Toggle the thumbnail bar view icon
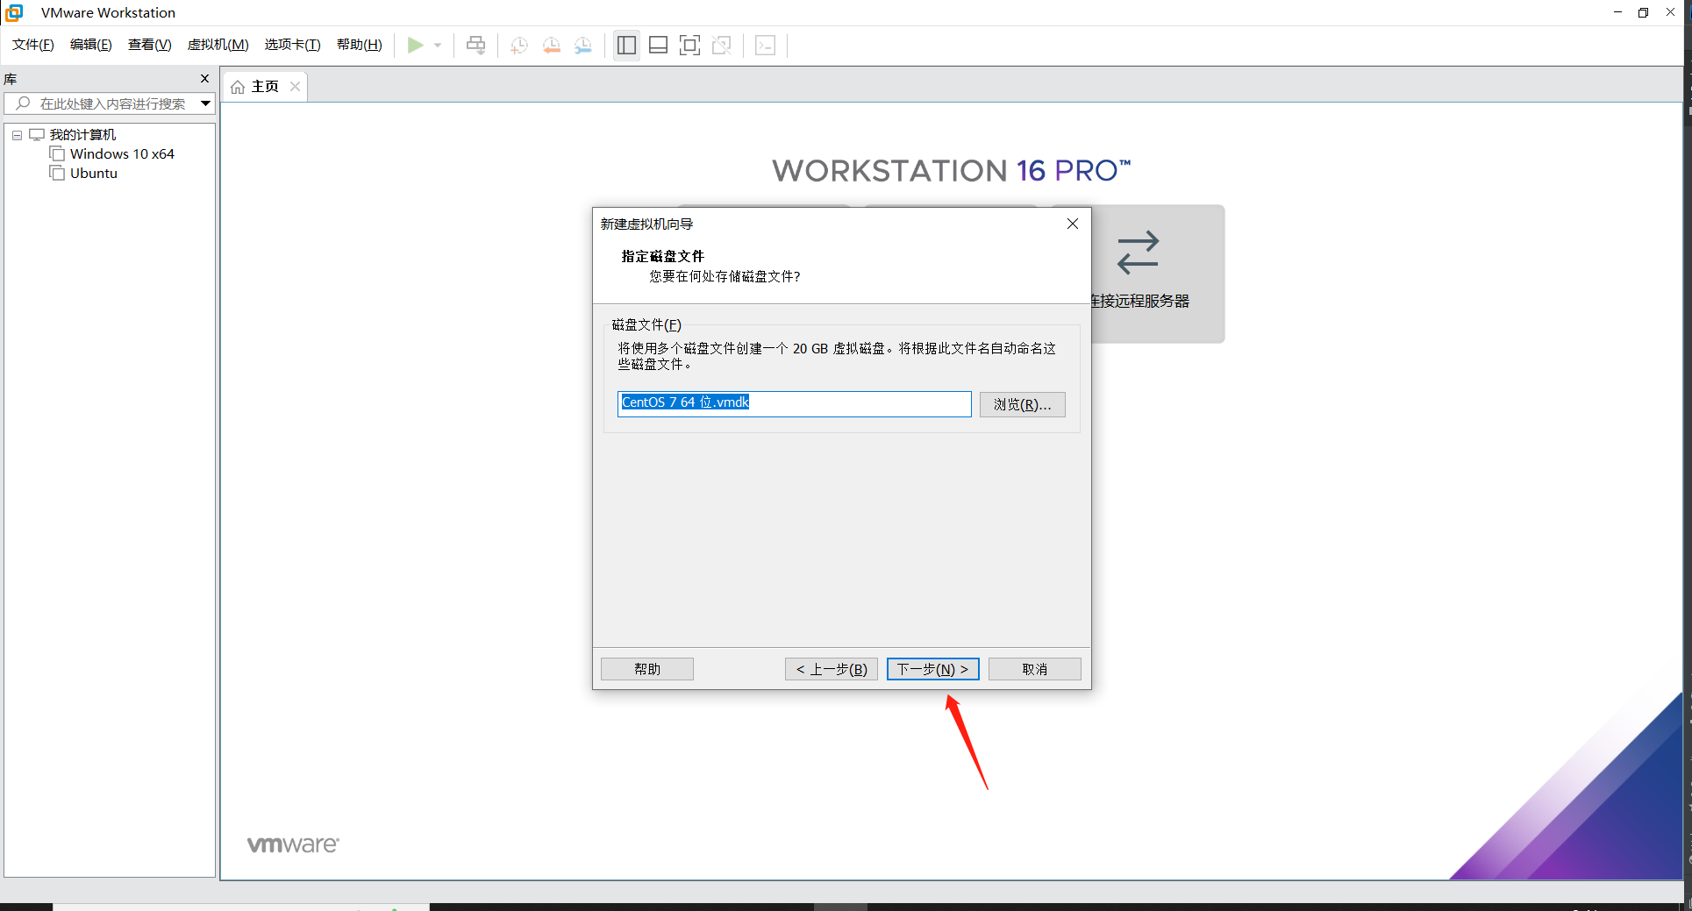 658,46
